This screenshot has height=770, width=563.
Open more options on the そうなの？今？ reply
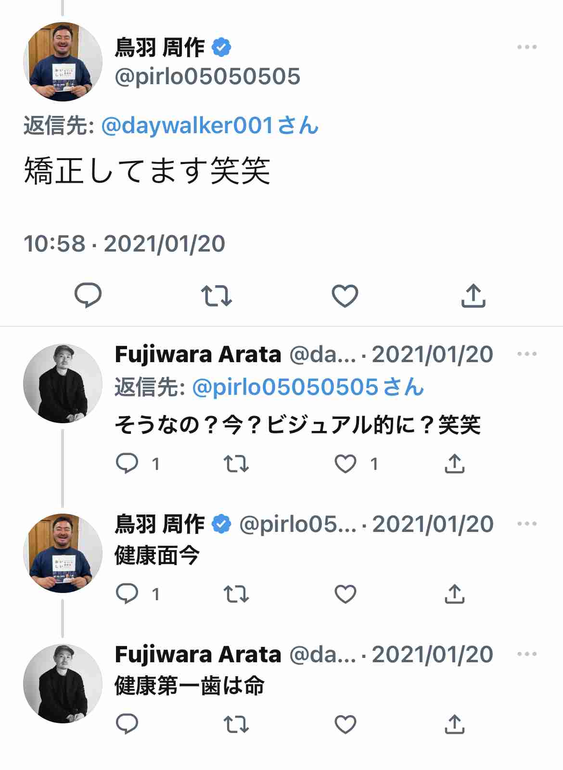(x=527, y=354)
